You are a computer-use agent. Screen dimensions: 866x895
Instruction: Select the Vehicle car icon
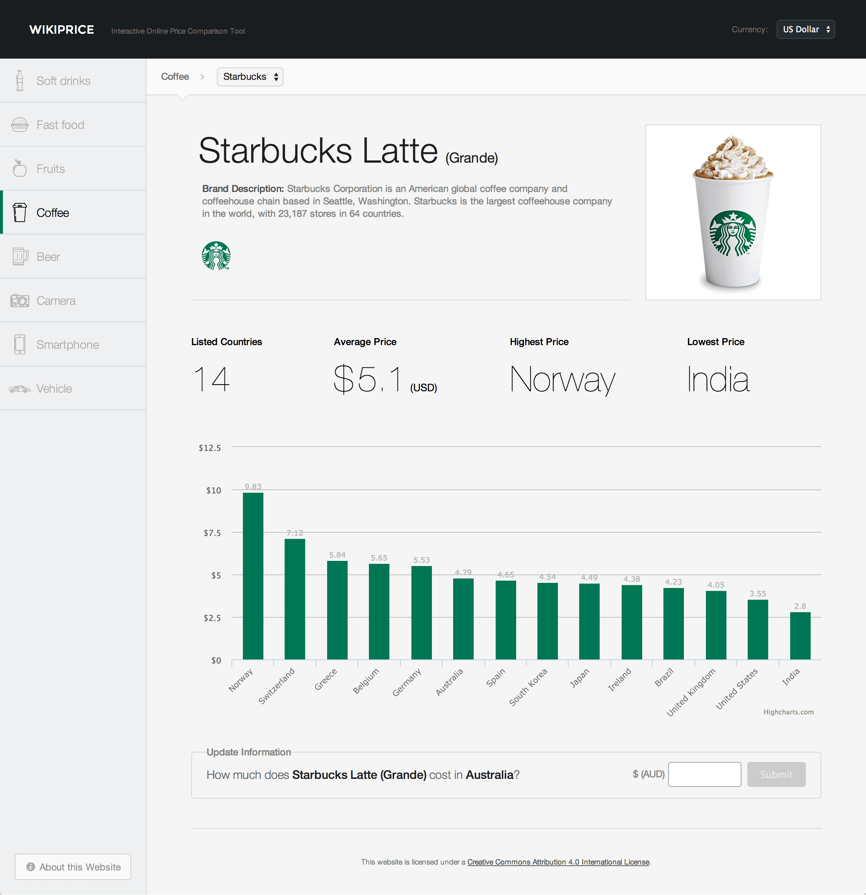[x=20, y=388]
